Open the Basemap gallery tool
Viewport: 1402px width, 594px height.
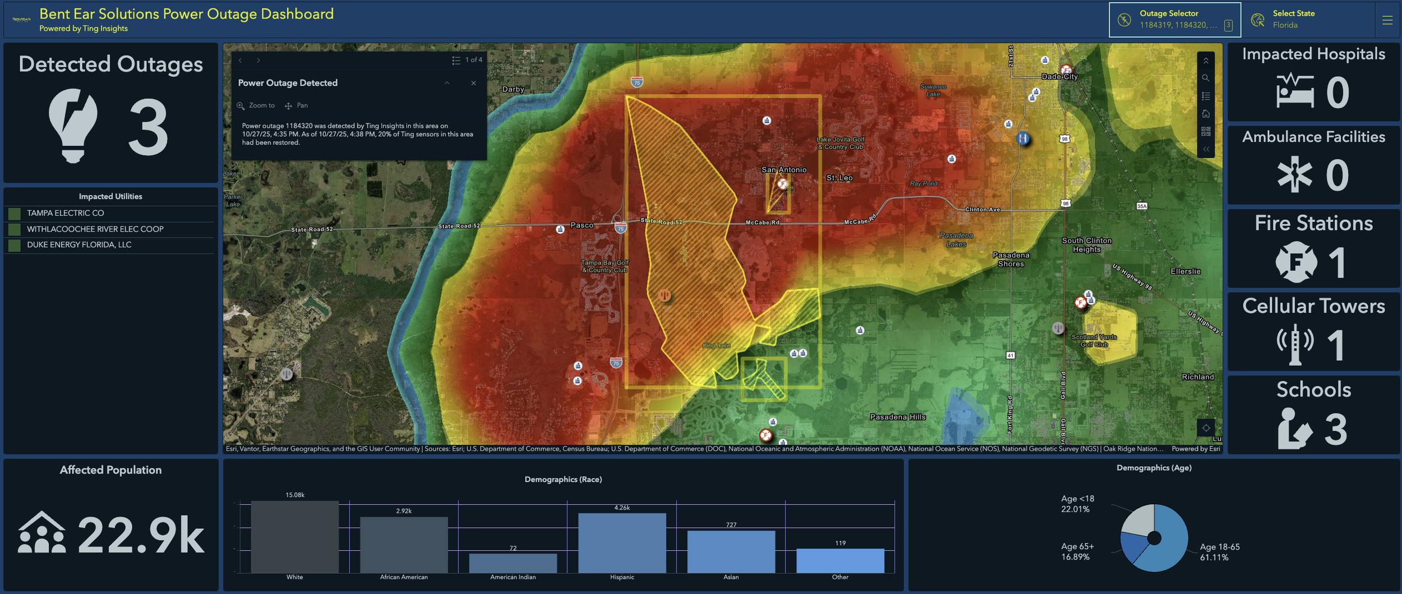pyautogui.click(x=1206, y=131)
